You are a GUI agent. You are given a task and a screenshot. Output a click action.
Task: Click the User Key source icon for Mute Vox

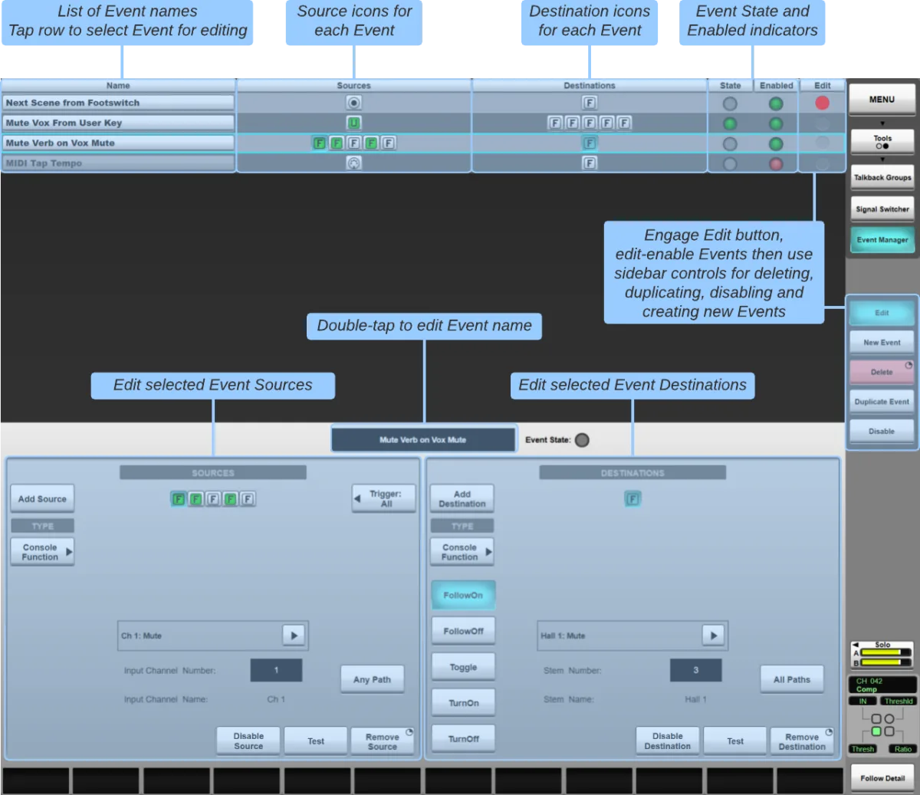pyautogui.click(x=353, y=123)
